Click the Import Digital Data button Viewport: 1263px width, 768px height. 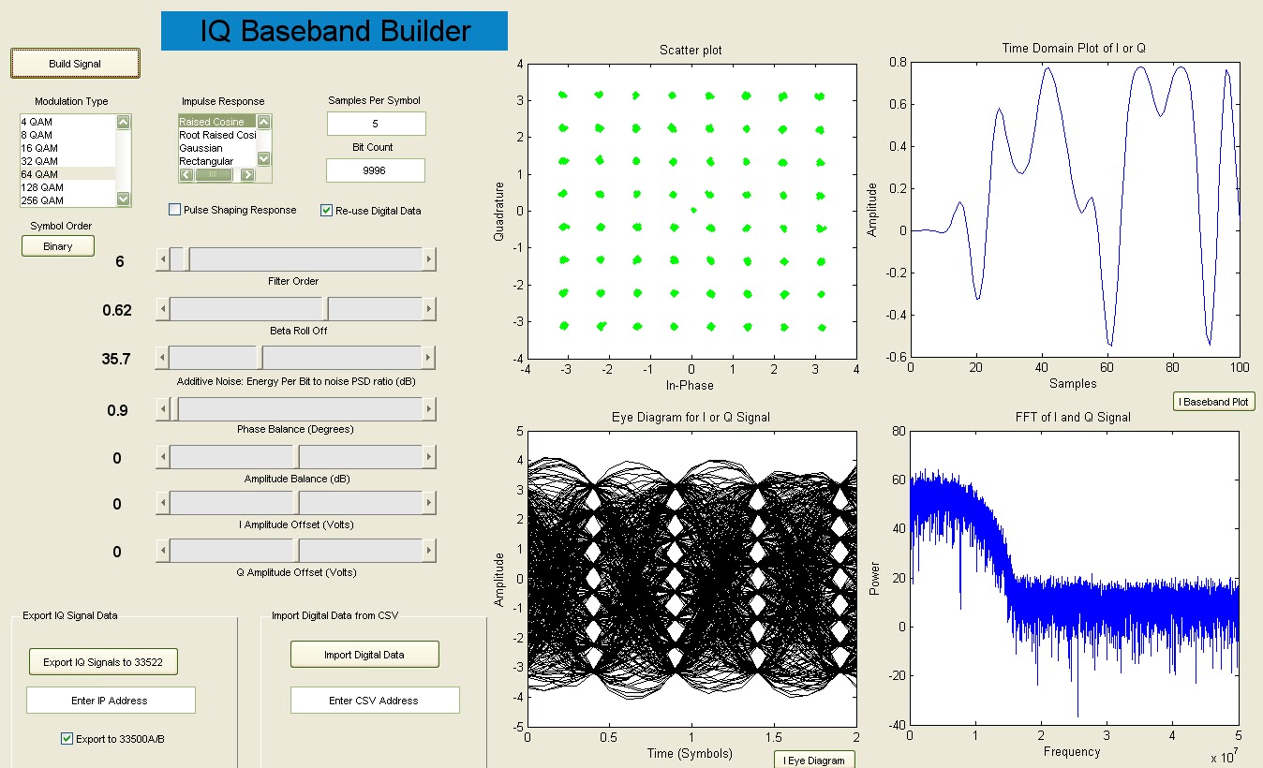pos(364,654)
